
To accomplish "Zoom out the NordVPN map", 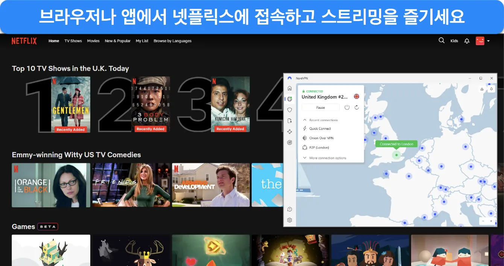I will [484, 221].
